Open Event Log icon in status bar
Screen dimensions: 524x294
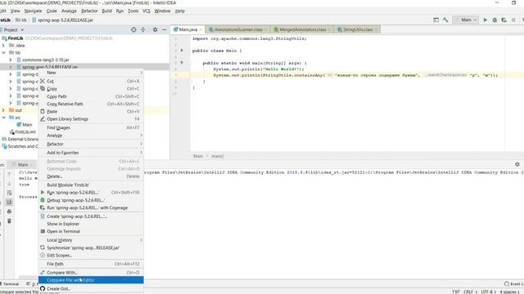point(507,283)
